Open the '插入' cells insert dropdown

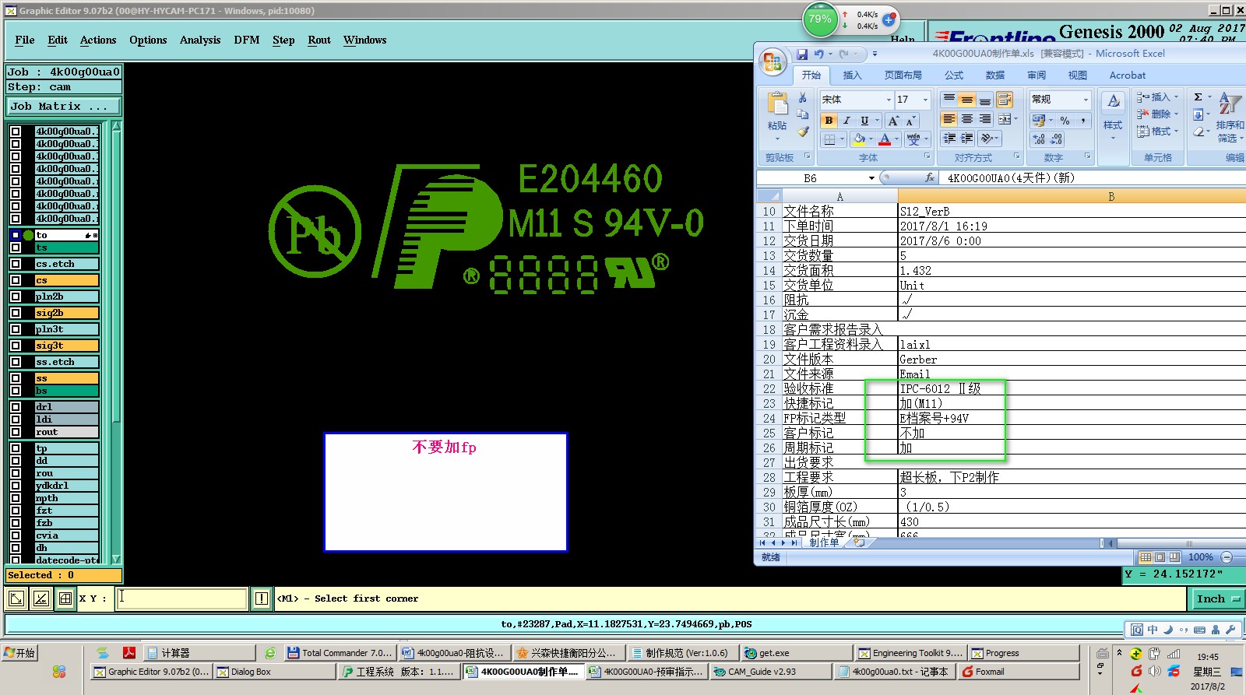click(x=1176, y=97)
